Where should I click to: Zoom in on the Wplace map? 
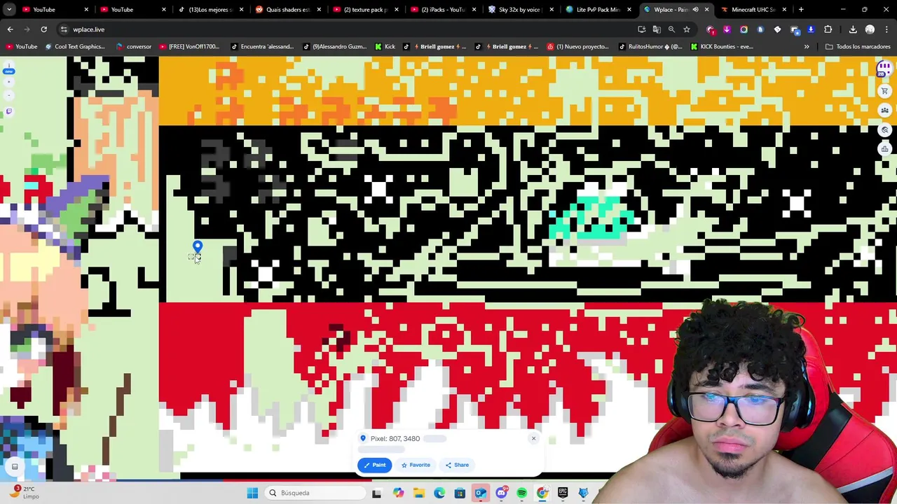9,83
